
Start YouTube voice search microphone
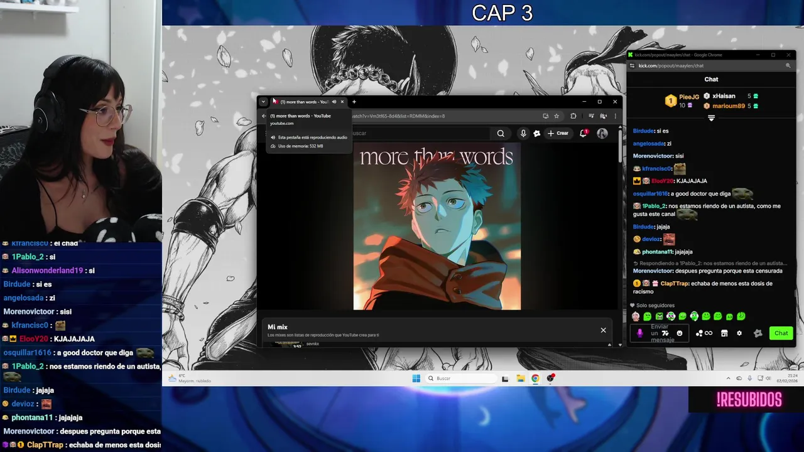pyautogui.click(x=523, y=133)
